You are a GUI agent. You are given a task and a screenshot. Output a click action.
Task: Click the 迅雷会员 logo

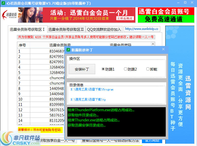[10, 15]
